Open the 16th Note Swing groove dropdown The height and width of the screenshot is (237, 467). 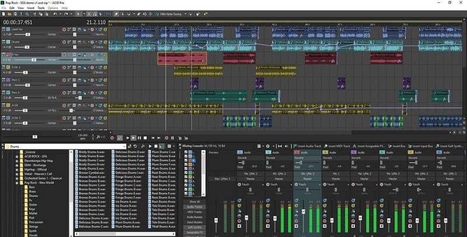pyautogui.click(x=185, y=14)
